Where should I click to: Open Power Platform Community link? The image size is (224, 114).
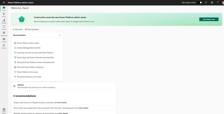coord(27,72)
